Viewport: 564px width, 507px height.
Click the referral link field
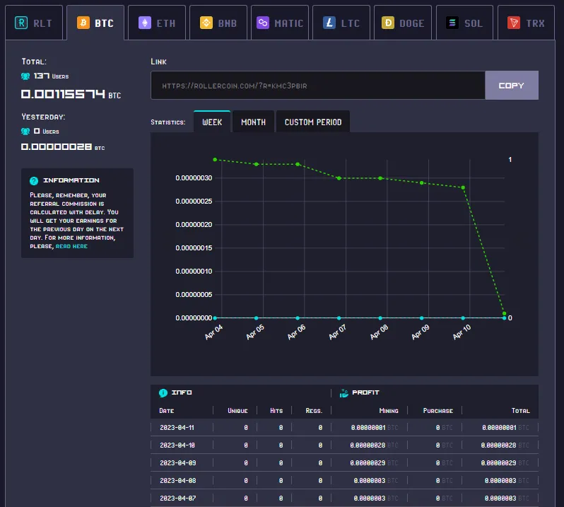pos(318,86)
